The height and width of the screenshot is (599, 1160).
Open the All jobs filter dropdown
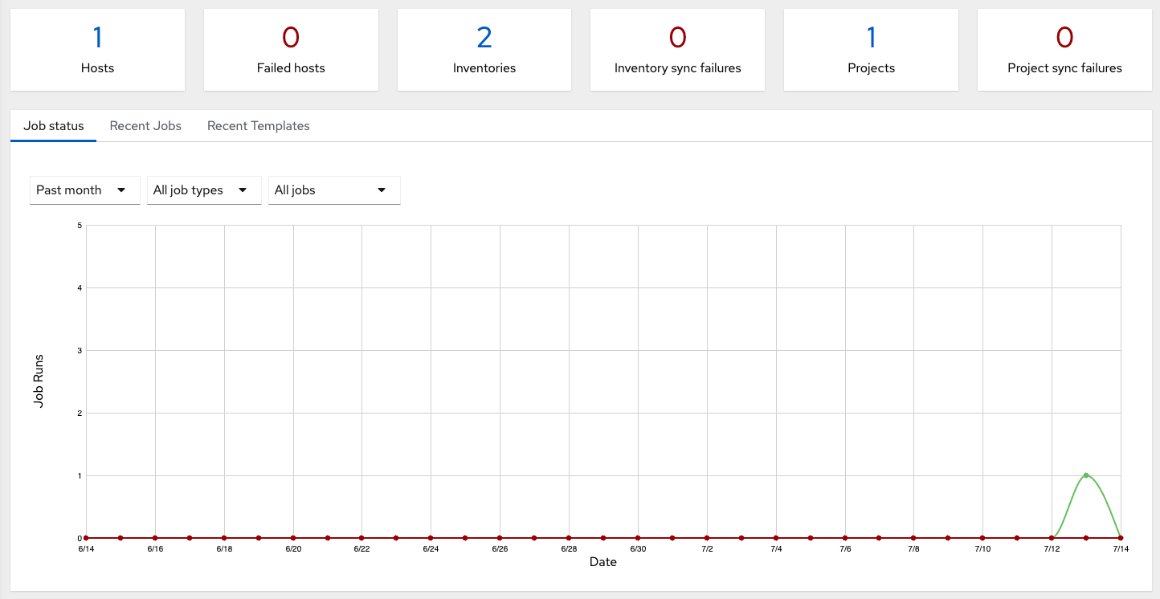[x=334, y=190]
